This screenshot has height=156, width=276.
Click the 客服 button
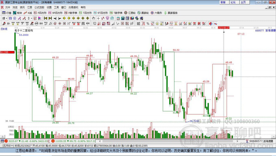[x=224, y=2]
